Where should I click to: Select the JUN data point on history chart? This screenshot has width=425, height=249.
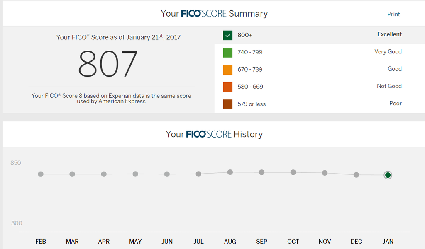click(167, 174)
